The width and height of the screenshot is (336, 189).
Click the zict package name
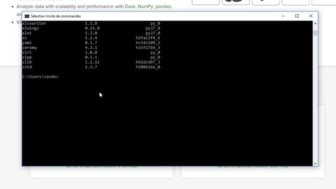pos(27,52)
